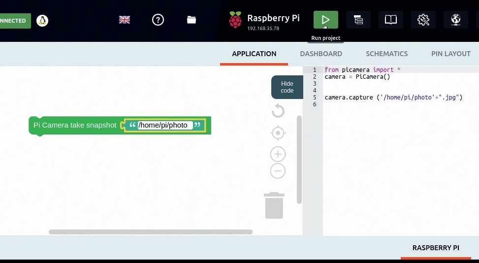Zoom out the block workspace

[x=278, y=171]
